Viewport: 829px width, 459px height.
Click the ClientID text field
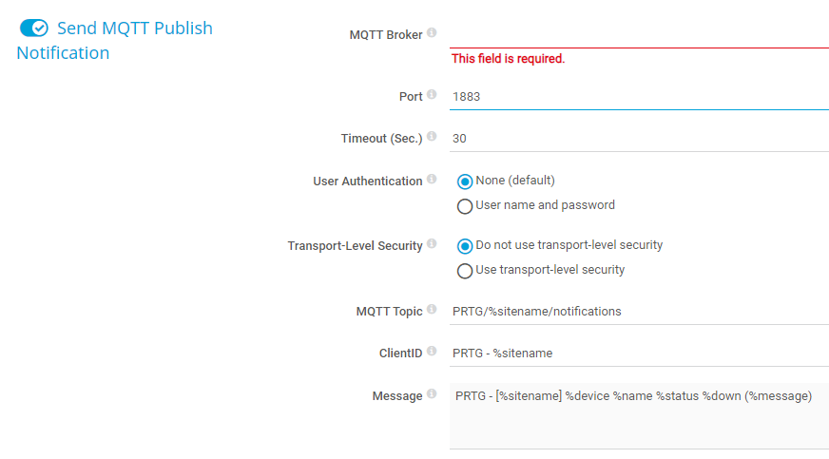click(639, 353)
